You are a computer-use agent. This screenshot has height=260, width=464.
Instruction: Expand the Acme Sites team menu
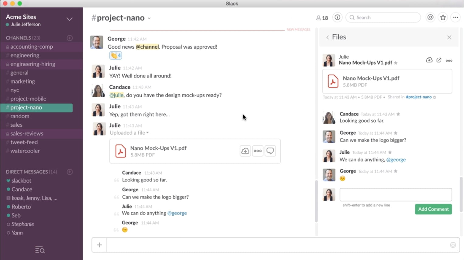point(69,19)
